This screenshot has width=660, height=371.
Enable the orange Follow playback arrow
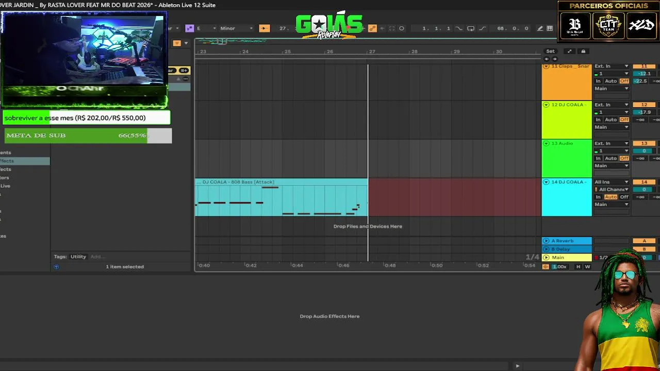[264, 28]
